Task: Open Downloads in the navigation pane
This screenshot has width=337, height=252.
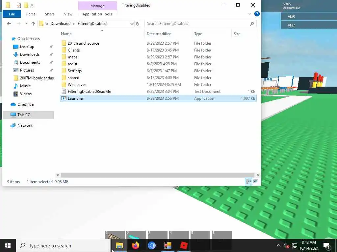Action: [30, 54]
